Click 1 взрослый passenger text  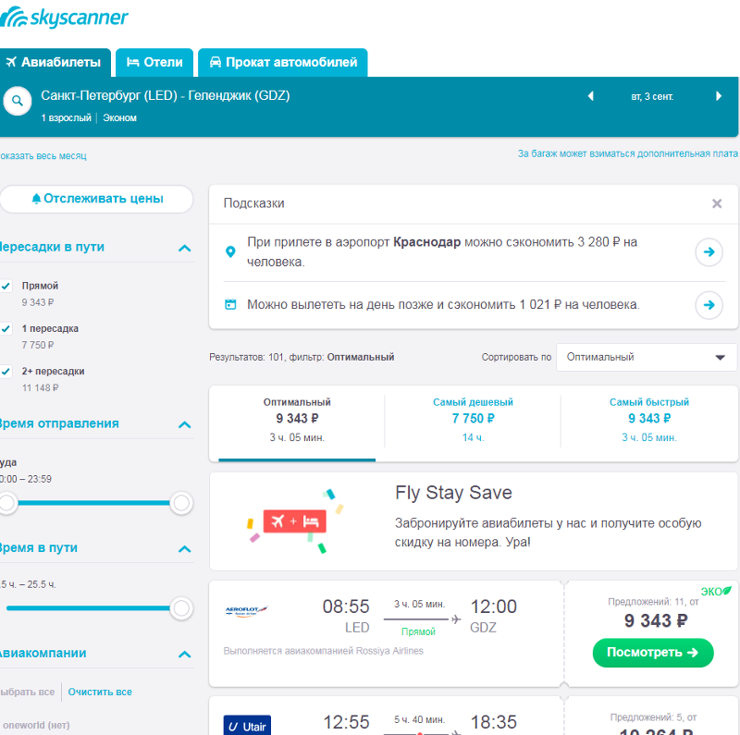click(66, 117)
